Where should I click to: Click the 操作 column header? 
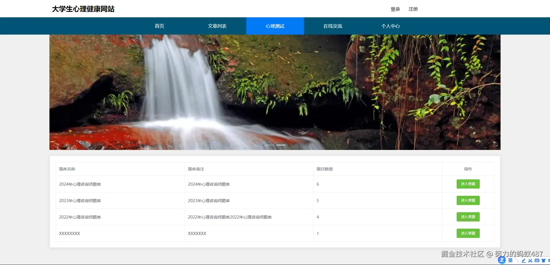click(468, 169)
